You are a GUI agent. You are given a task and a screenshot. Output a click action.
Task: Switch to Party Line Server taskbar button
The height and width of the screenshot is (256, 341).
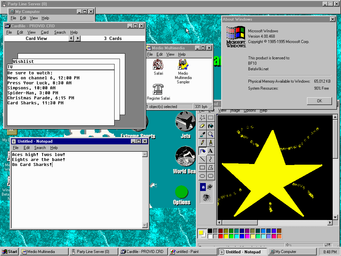[94, 252]
